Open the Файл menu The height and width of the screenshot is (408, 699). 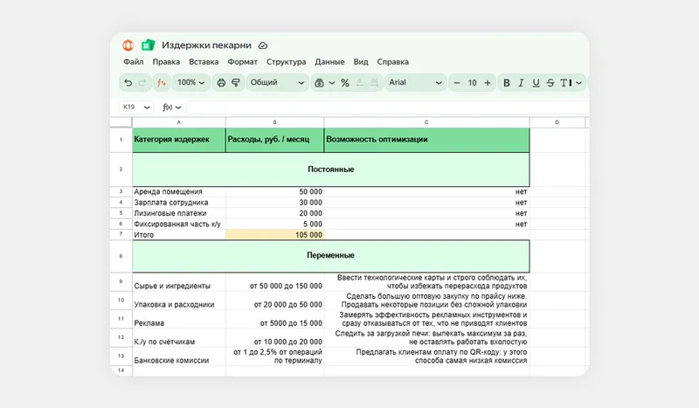(x=134, y=62)
